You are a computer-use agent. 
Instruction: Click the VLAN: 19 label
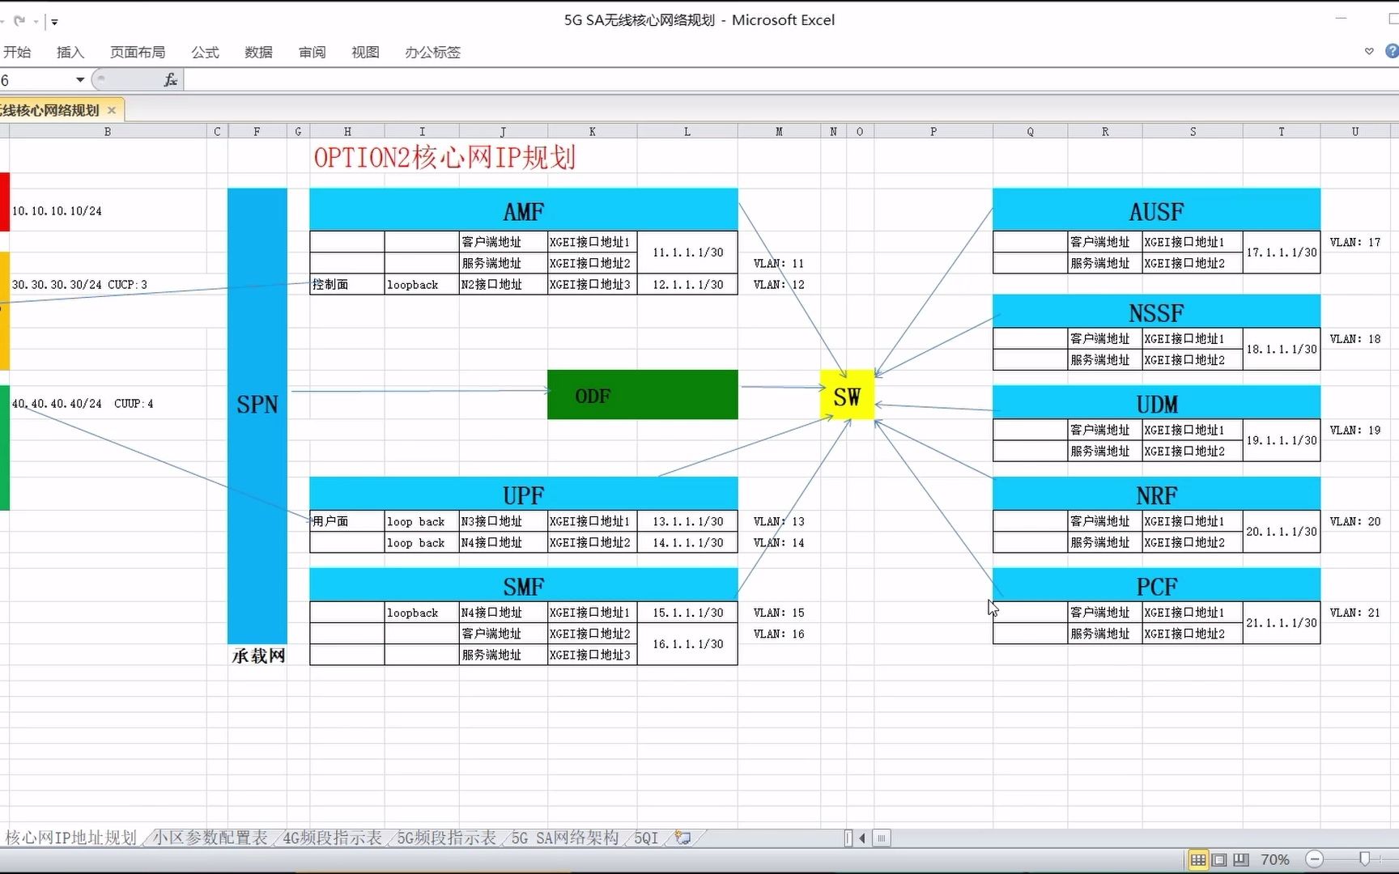click(x=1354, y=430)
